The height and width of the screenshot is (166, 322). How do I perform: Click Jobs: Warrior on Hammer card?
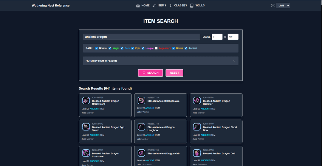click(199, 113)
